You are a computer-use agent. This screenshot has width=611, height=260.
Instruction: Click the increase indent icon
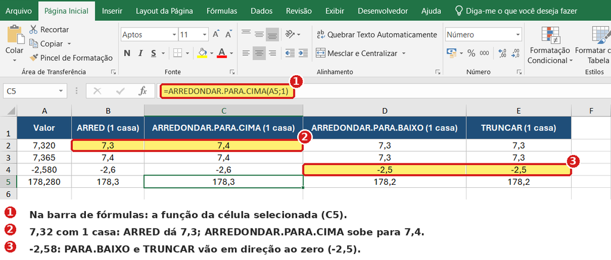click(x=303, y=53)
